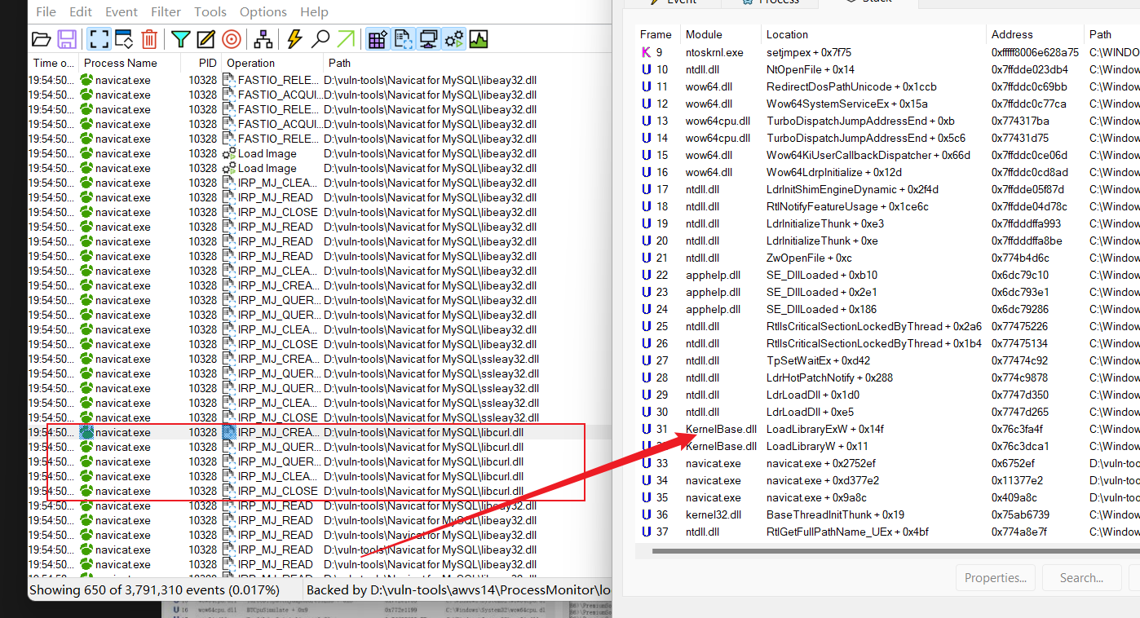Select the 'RtlGetFullPathName_UEx + 0x4bf' location

coord(847,532)
